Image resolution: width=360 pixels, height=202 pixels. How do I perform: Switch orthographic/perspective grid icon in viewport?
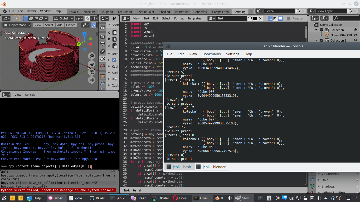pyautogui.click(x=92, y=80)
